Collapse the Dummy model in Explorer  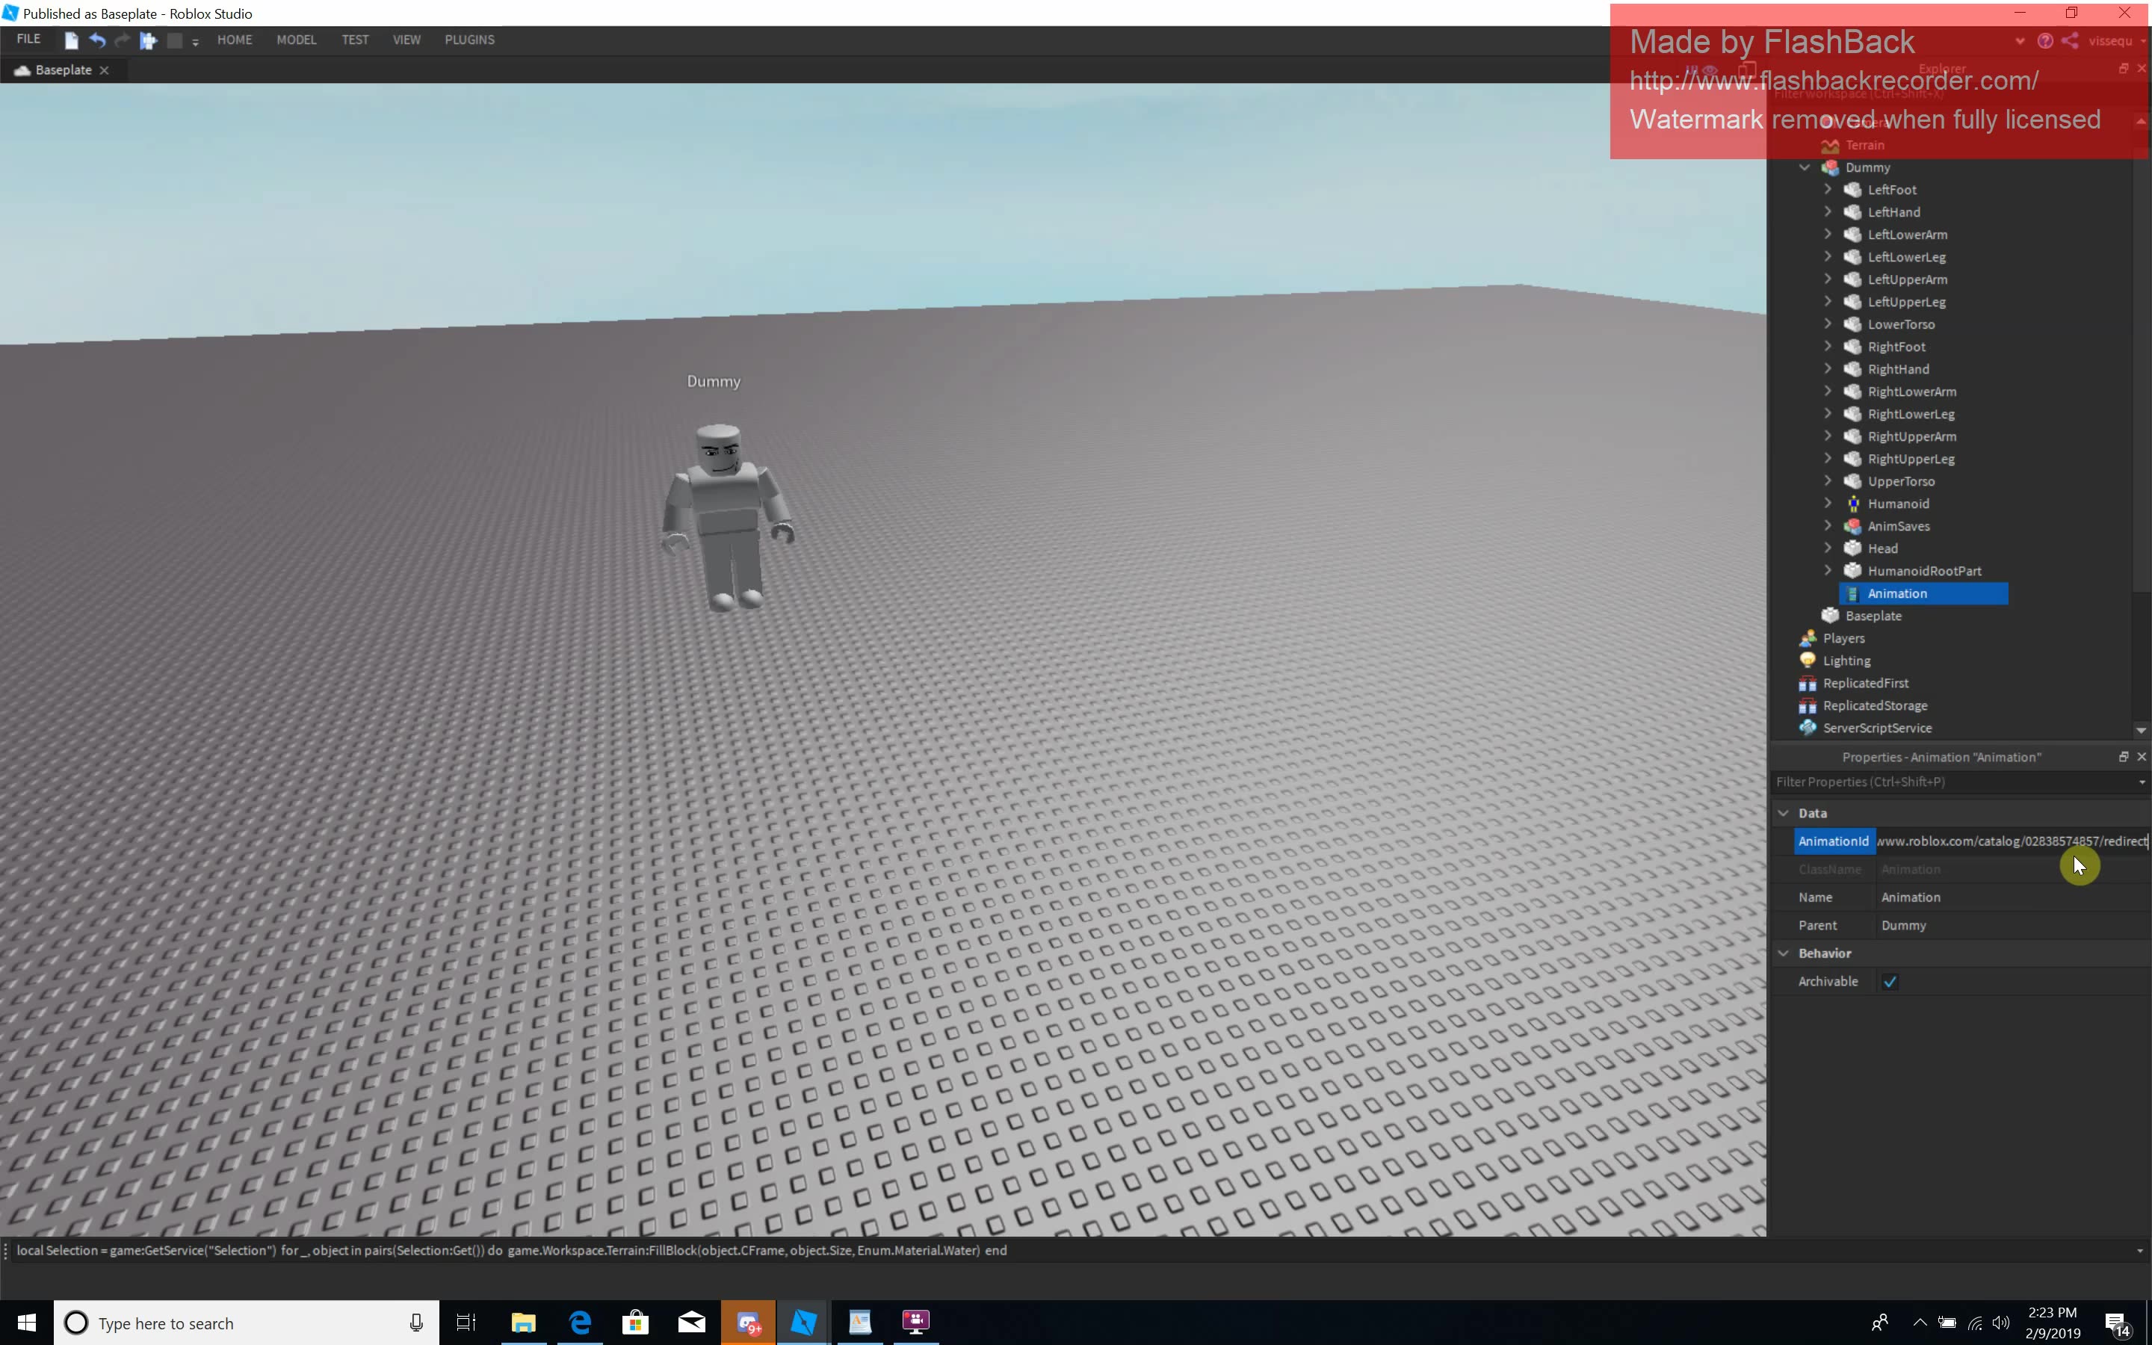pos(1805,167)
